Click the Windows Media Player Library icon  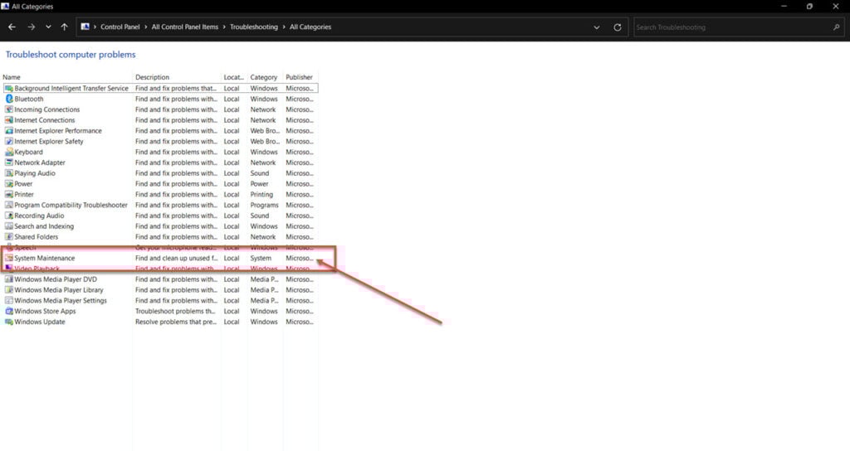point(8,290)
